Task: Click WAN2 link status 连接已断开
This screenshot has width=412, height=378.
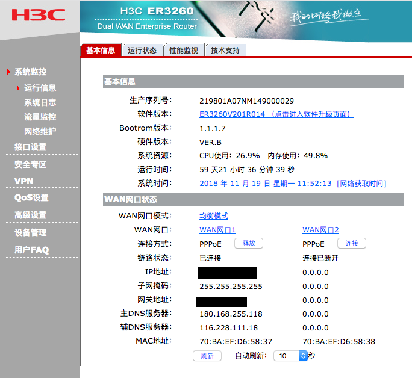Action: (320, 258)
